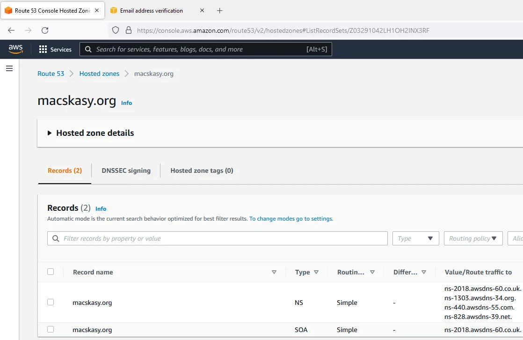The width and height of the screenshot is (523, 340).
Task: Click macskasy.org name in NS row
Action: pyautogui.click(x=92, y=303)
